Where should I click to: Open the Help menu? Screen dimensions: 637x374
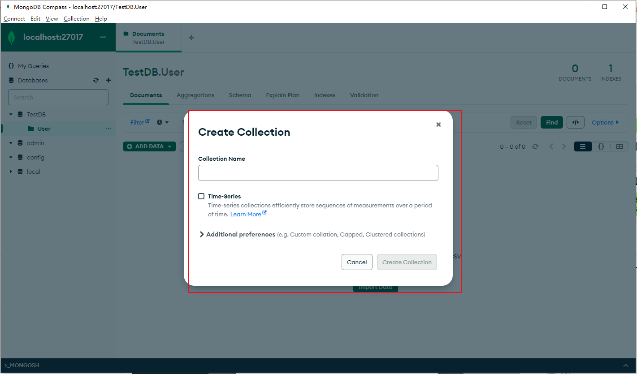tap(101, 19)
